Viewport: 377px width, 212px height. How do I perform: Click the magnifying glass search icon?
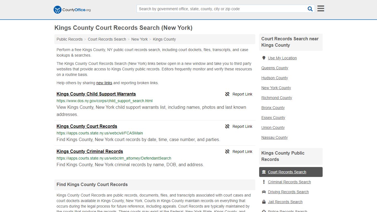coord(310,9)
